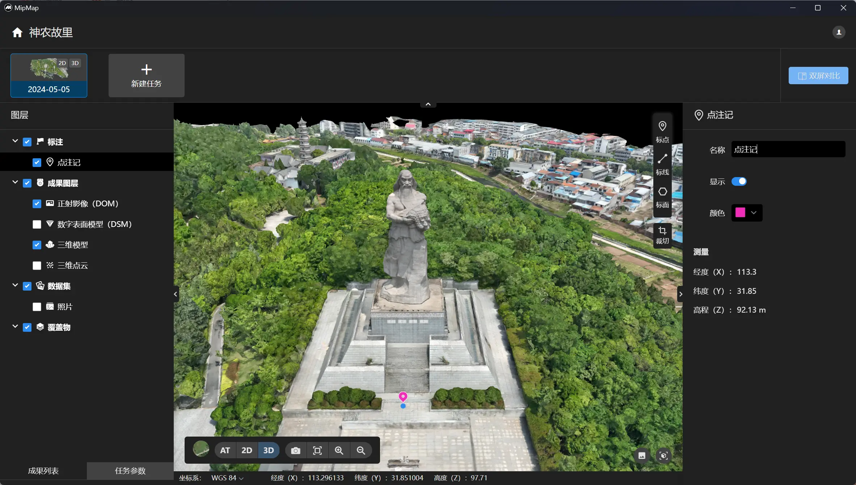Switch view to 2D mode

[246, 450]
